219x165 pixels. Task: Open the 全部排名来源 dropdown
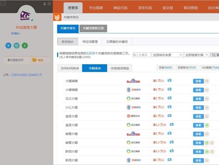(167, 55)
